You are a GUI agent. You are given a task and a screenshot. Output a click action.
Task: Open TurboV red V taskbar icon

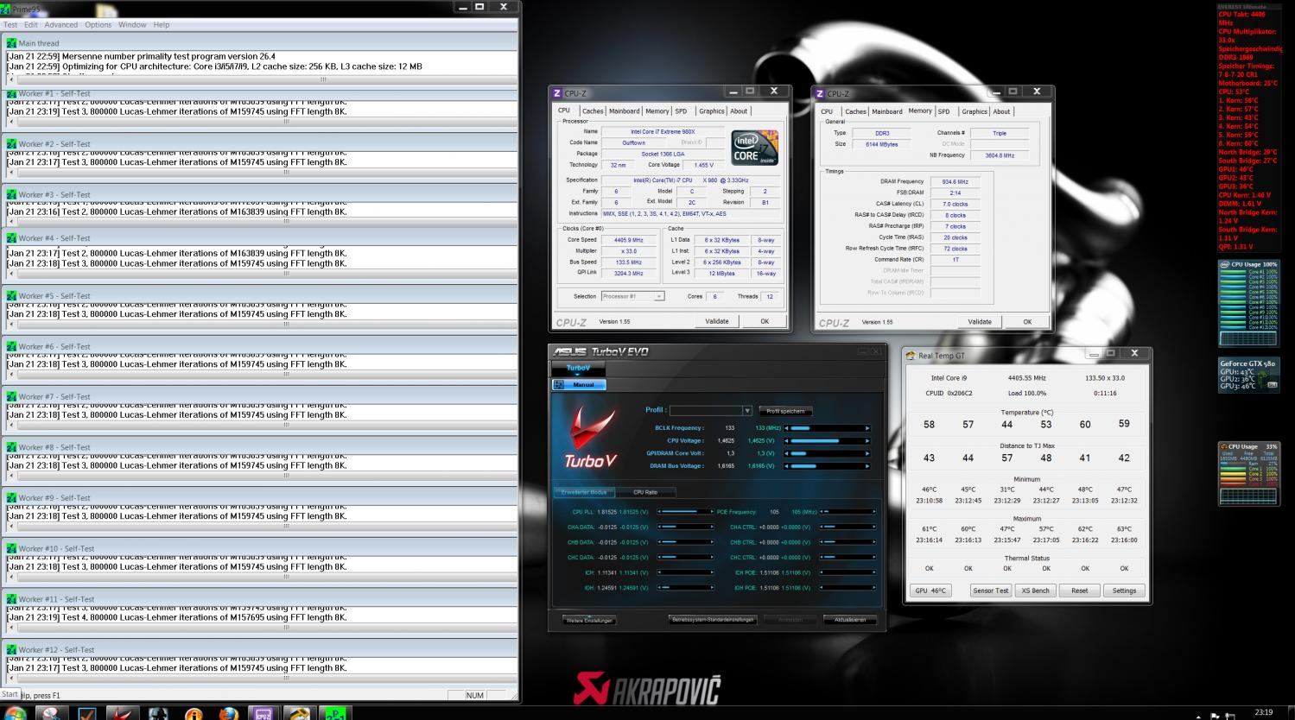click(x=123, y=714)
